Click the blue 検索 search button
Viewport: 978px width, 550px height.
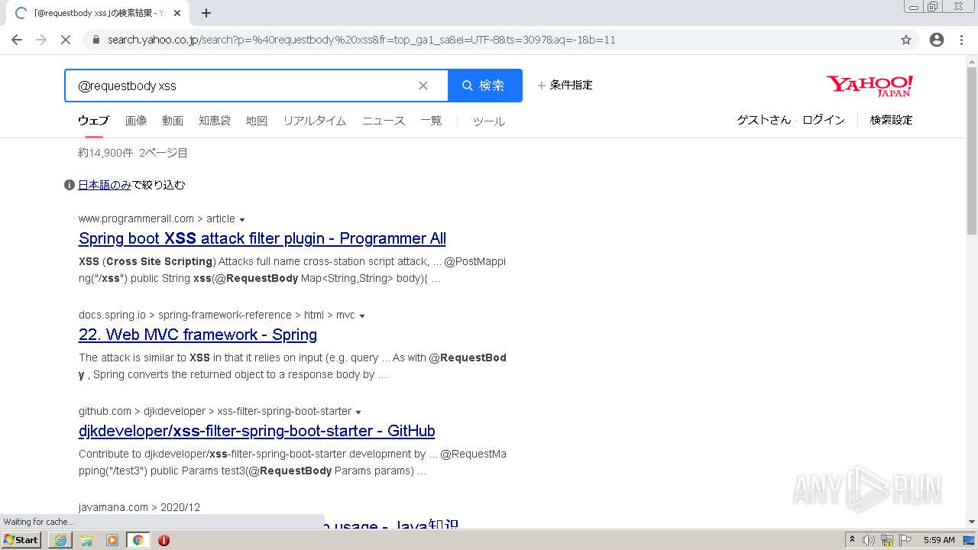(x=485, y=86)
